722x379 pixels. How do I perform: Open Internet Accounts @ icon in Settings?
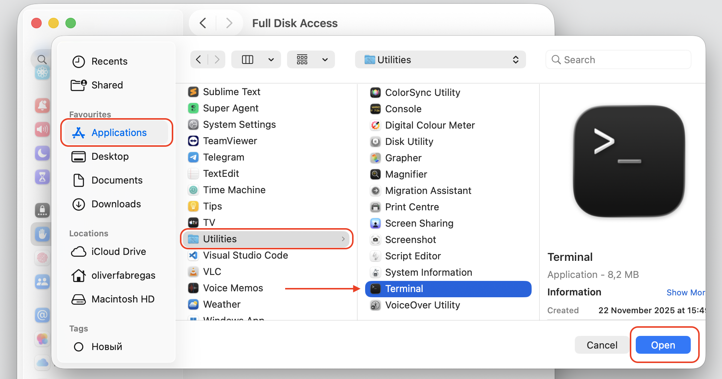coord(42,315)
